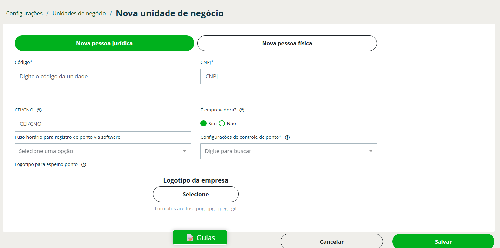This screenshot has height=248, width=500.
Task: Click into the CNPJ input field
Action: tap(288, 76)
